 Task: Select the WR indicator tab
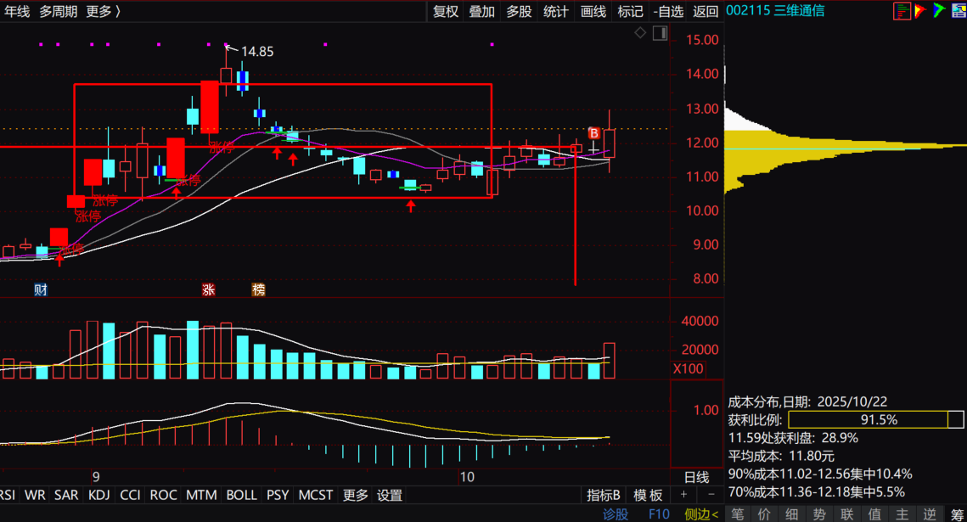(x=35, y=495)
